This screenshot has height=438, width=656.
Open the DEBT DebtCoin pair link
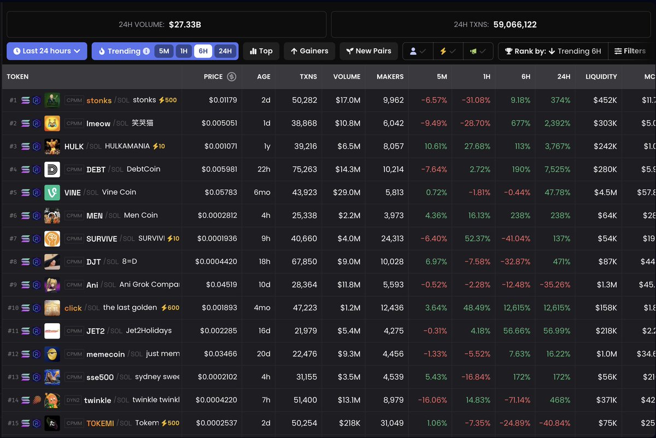[124, 170]
